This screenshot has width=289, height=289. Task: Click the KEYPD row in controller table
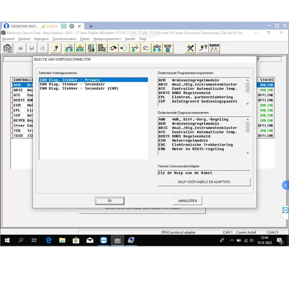(x=22, y=120)
